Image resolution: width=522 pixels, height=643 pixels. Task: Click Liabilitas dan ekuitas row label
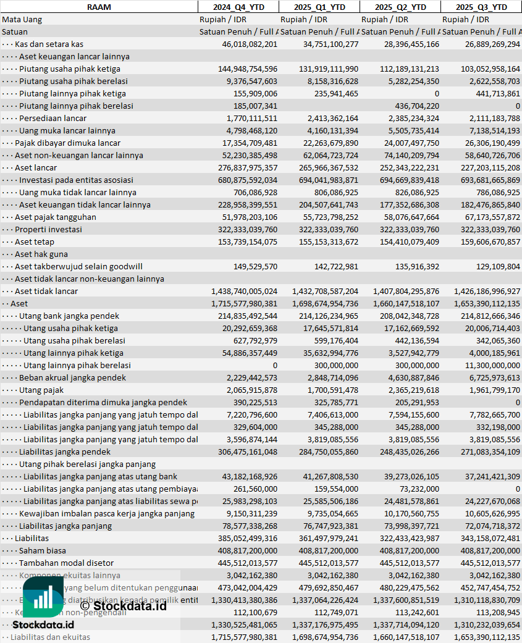pos(50,637)
